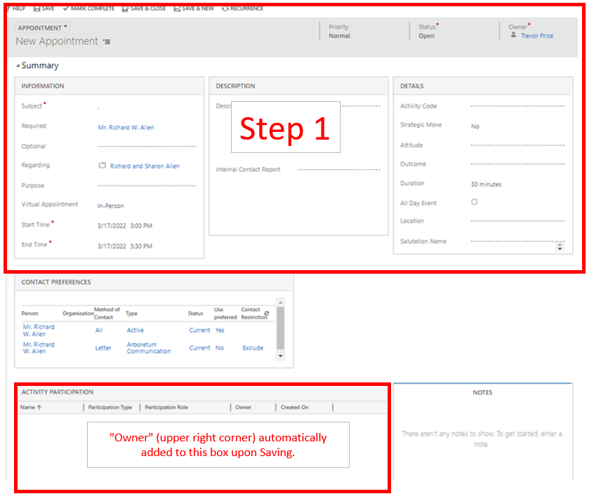Open Mr. Richard W. Allen in the All row

tap(39, 330)
